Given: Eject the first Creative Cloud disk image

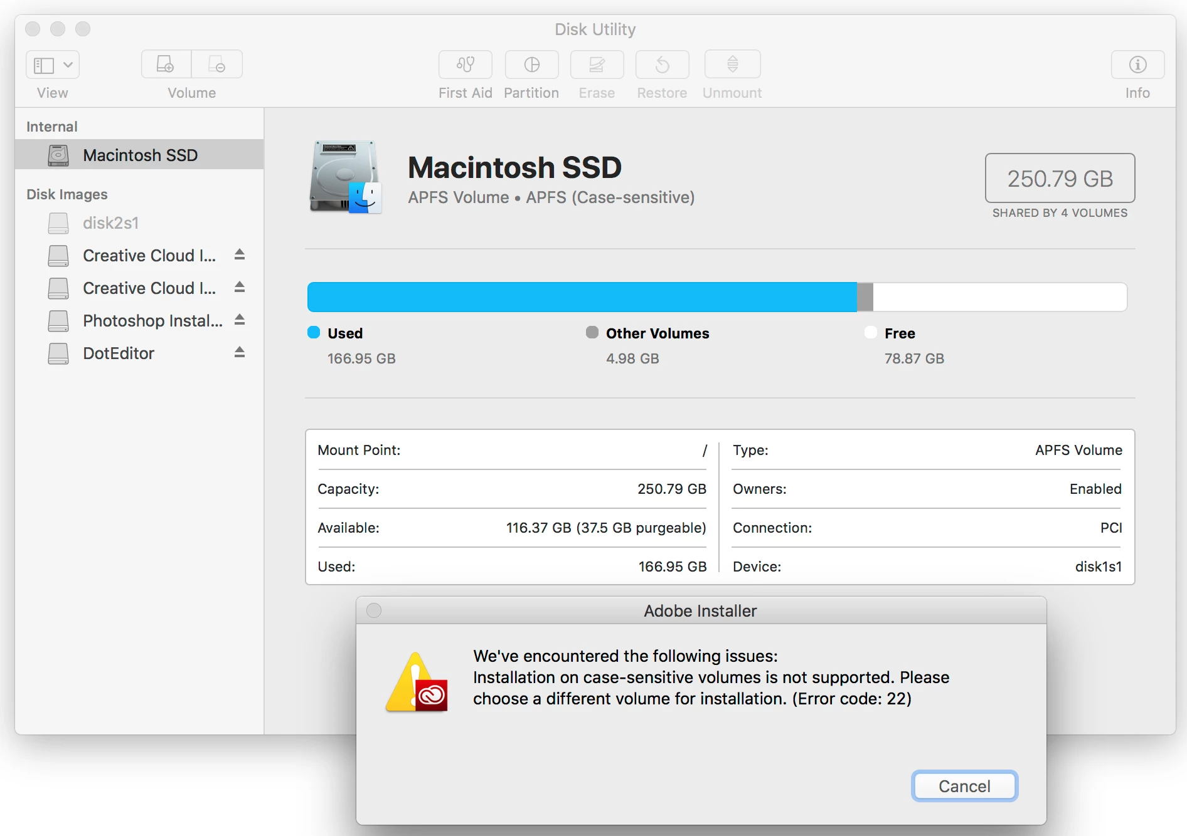Looking at the screenshot, I should [x=240, y=254].
